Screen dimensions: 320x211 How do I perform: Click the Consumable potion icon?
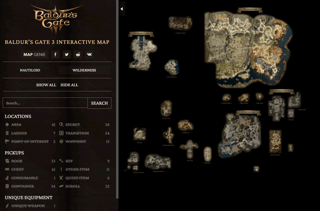tap(7, 178)
